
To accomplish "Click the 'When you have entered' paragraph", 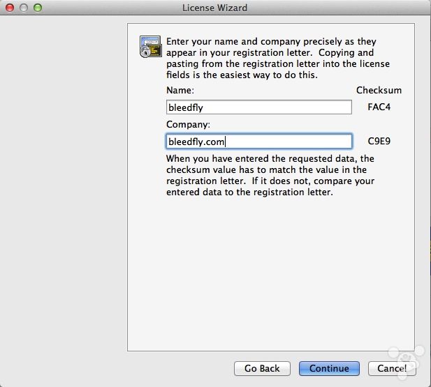I will point(270,175).
